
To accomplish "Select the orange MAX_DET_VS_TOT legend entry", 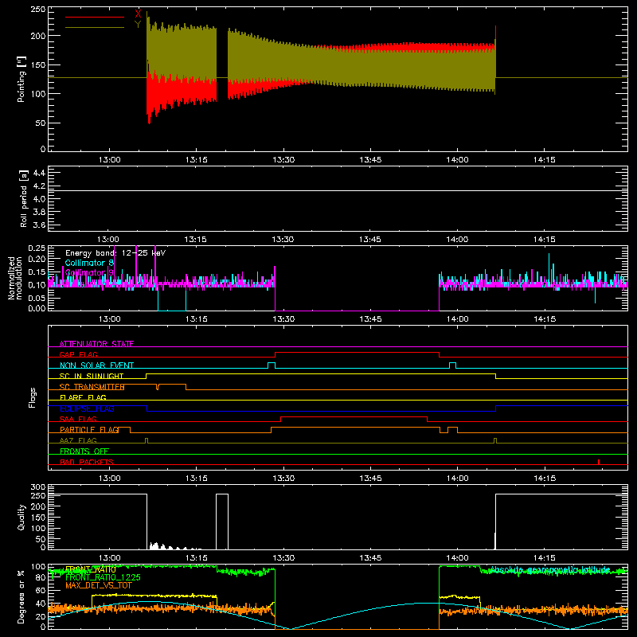I will (99, 586).
